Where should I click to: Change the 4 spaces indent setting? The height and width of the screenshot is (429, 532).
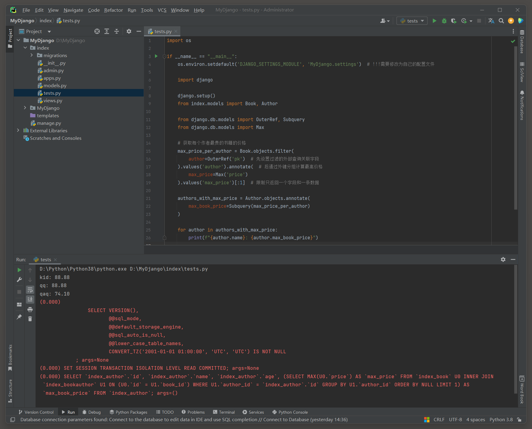click(x=475, y=420)
